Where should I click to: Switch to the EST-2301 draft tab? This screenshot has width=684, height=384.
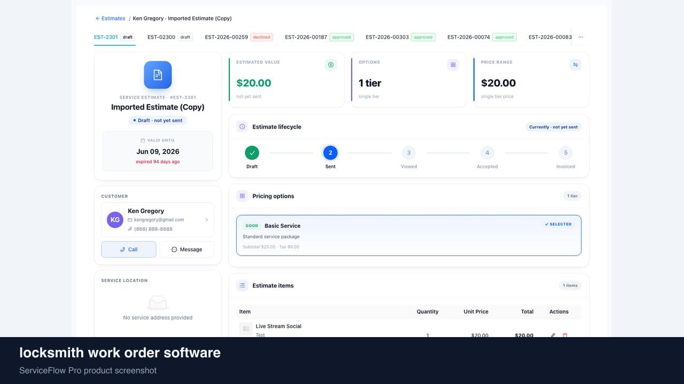coord(114,37)
